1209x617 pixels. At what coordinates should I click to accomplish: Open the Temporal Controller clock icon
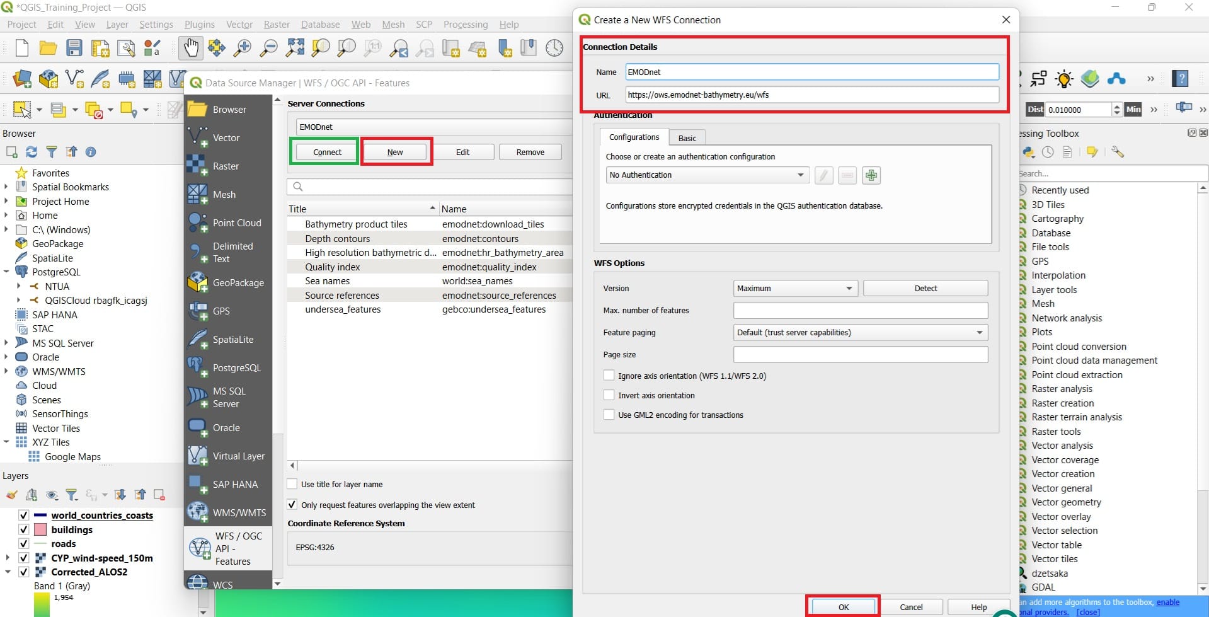[x=554, y=48]
